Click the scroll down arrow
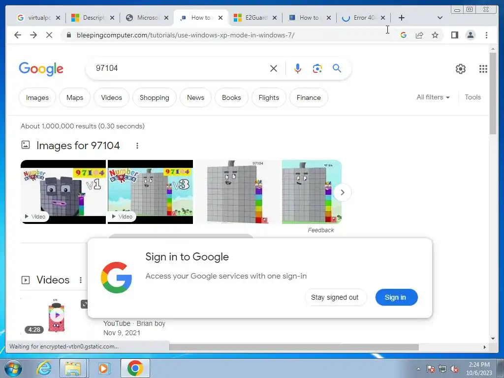Screen dimensions: 504x378 point(493,339)
